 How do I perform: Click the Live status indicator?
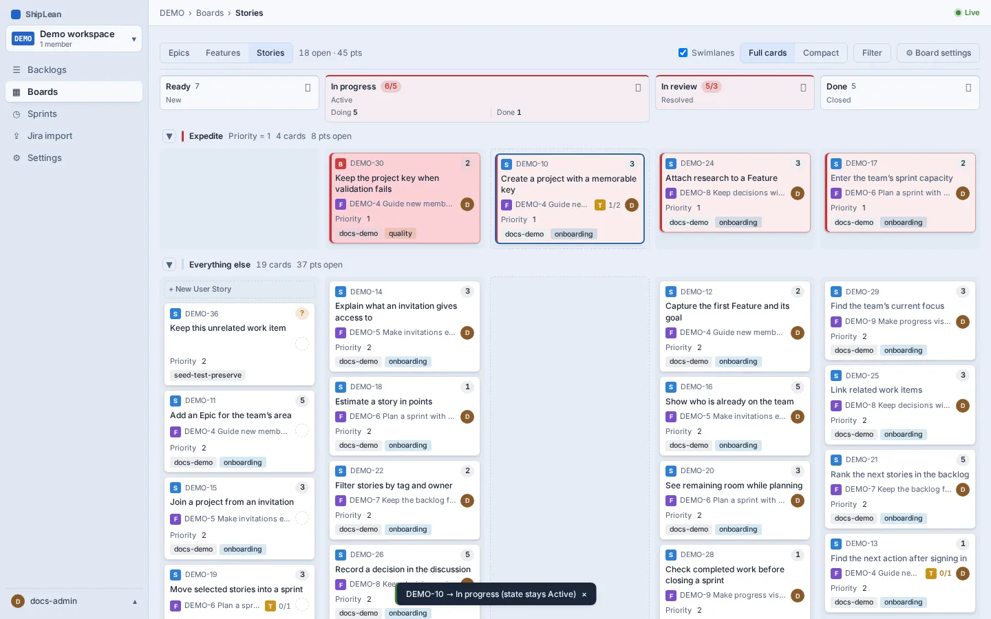pyautogui.click(x=967, y=13)
